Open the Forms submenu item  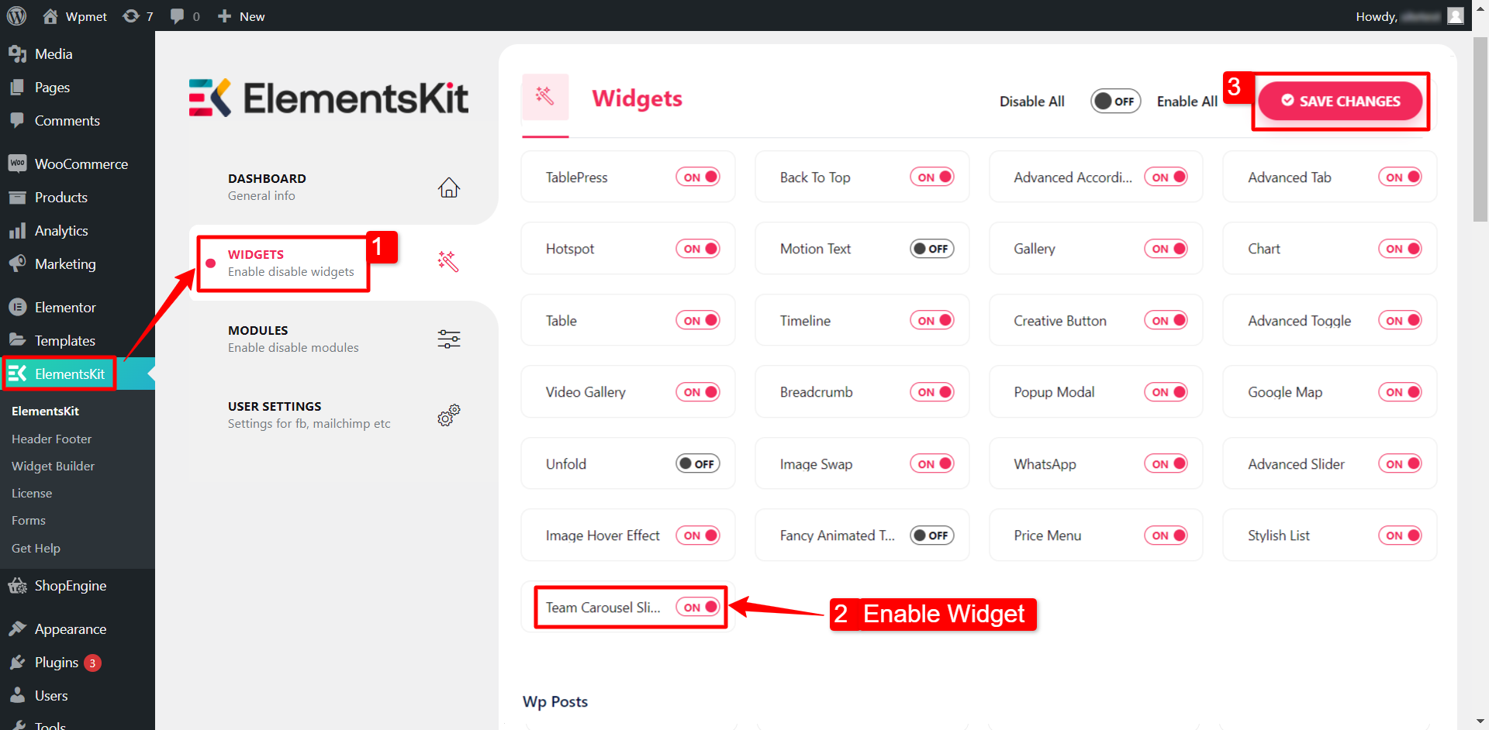coord(29,520)
